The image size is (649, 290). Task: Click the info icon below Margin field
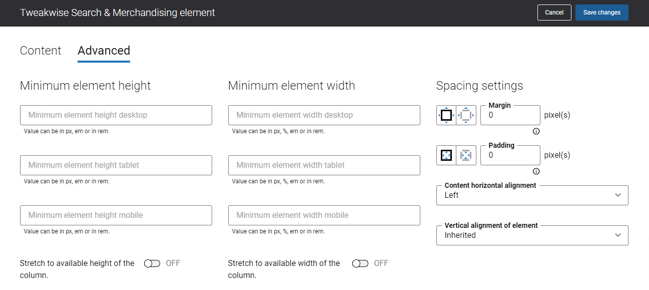point(536,131)
